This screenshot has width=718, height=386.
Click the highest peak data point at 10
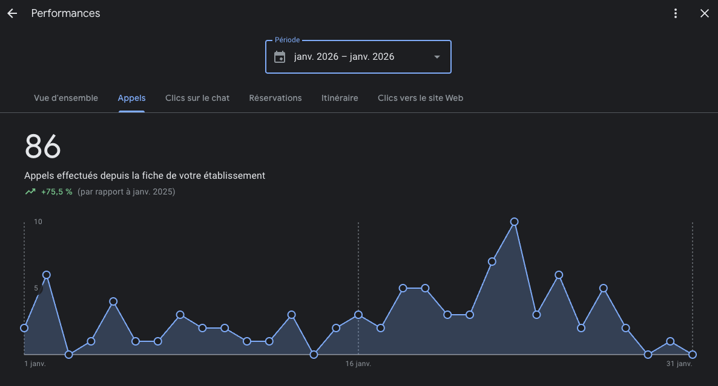click(x=515, y=222)
